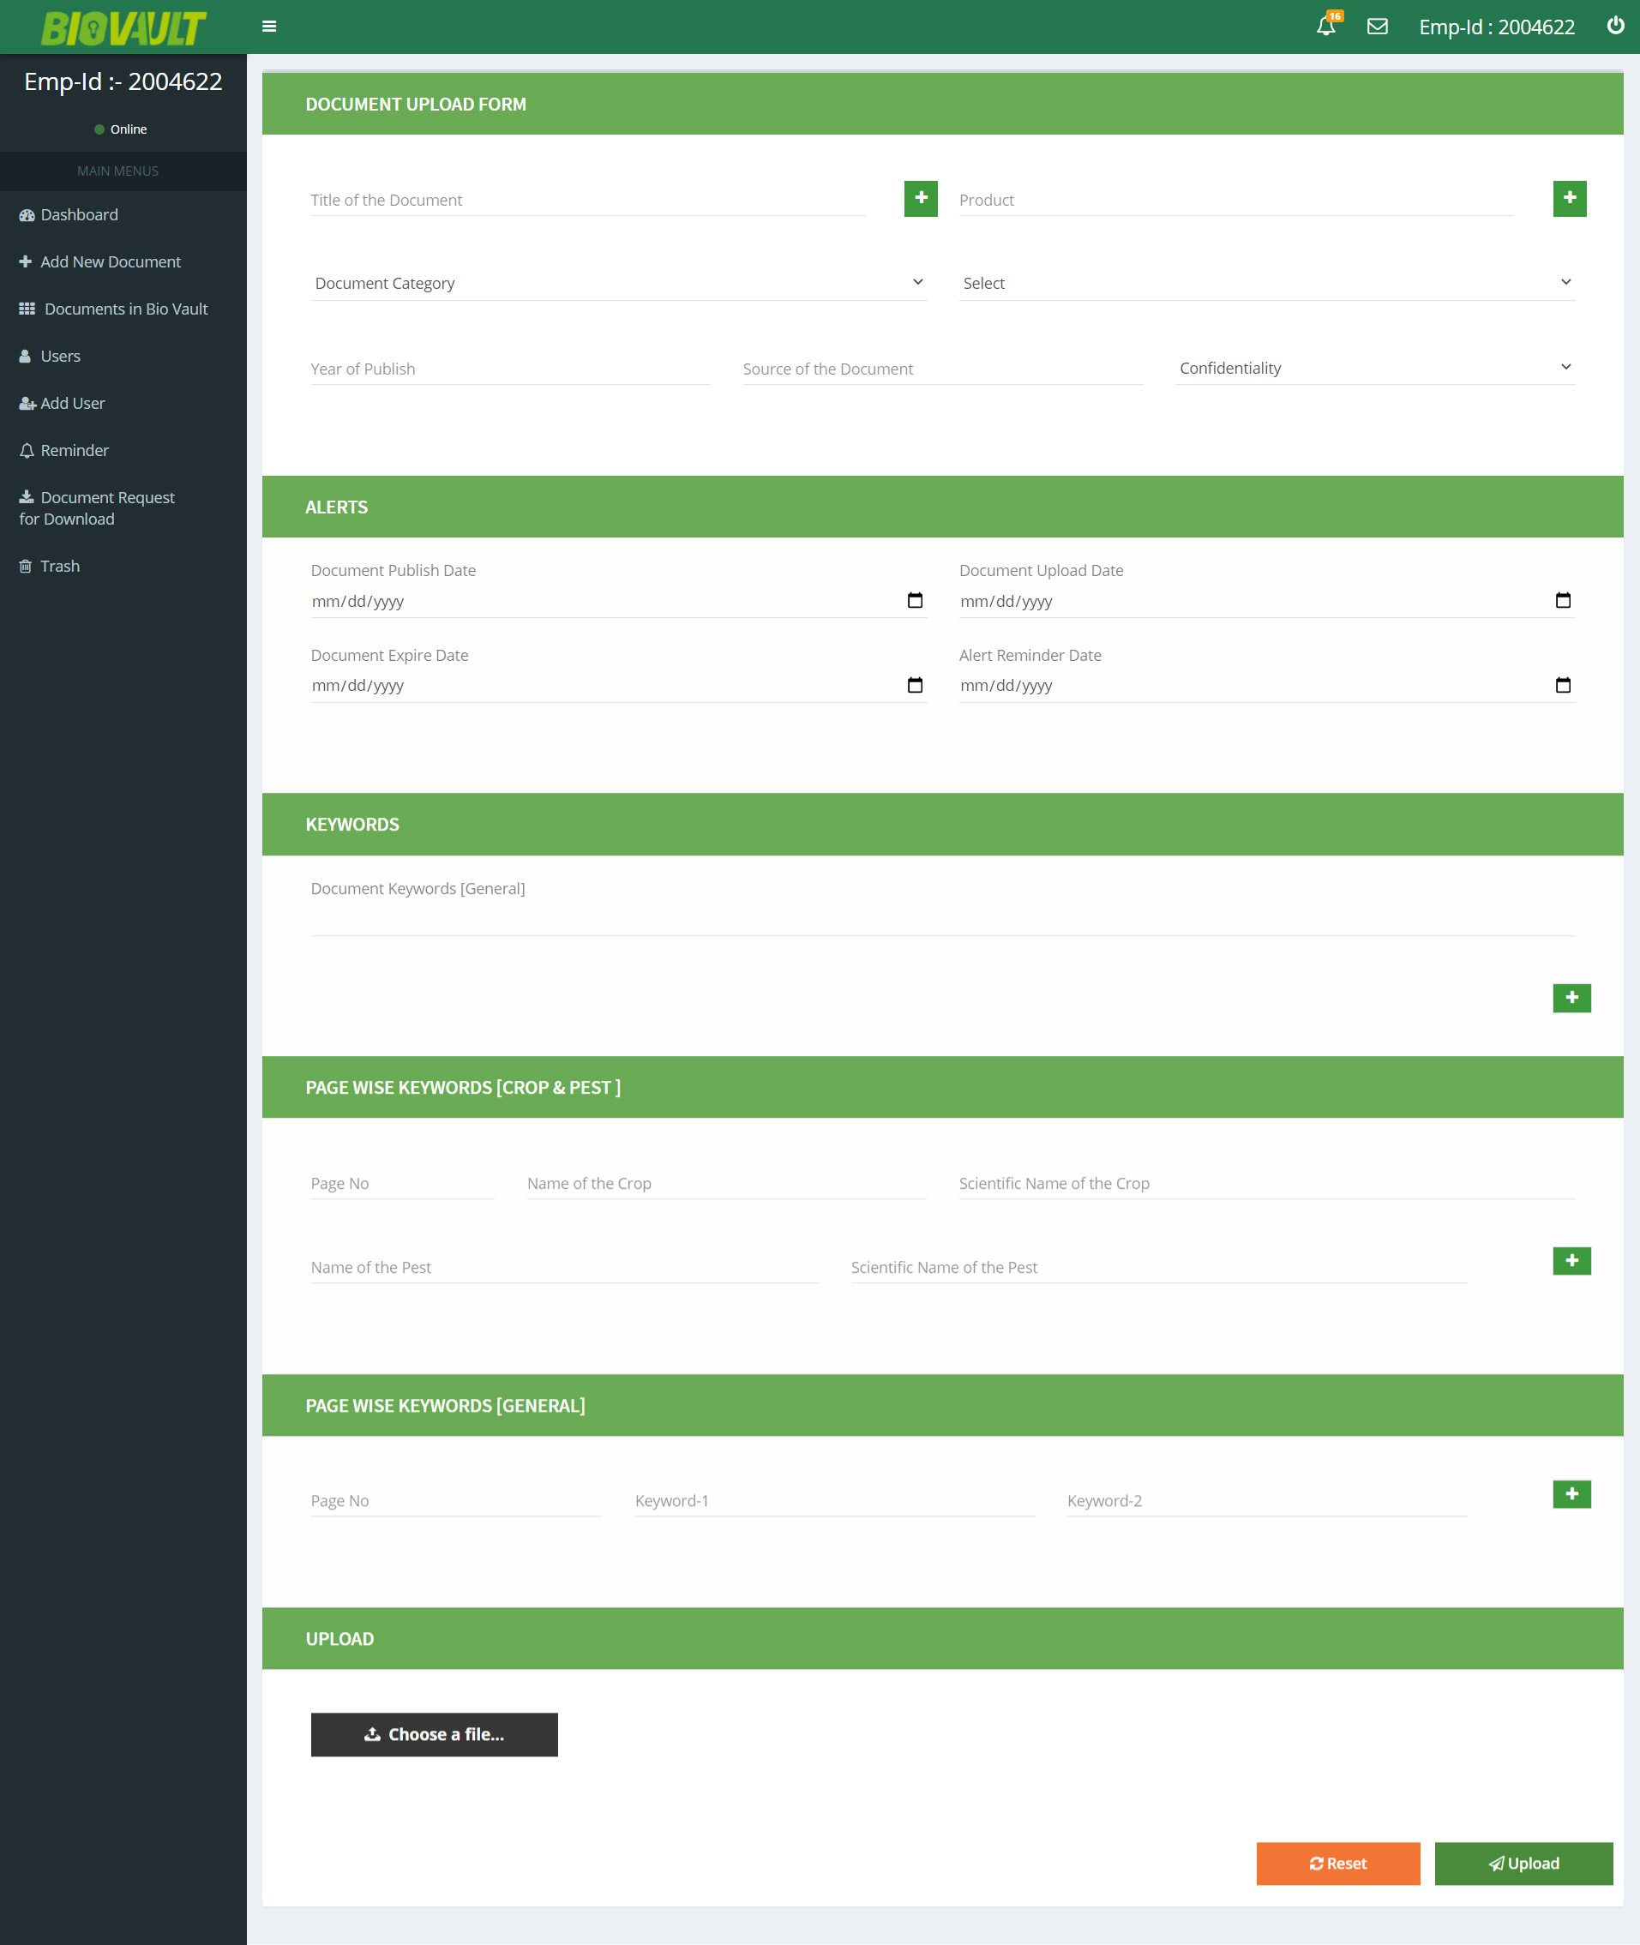1640x1945 pixels.
Task: Click plus button beside Title of Document
Action: (x=921, y=198)
